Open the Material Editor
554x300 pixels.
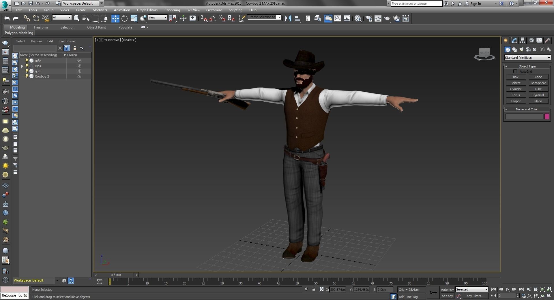pos(358,18)
